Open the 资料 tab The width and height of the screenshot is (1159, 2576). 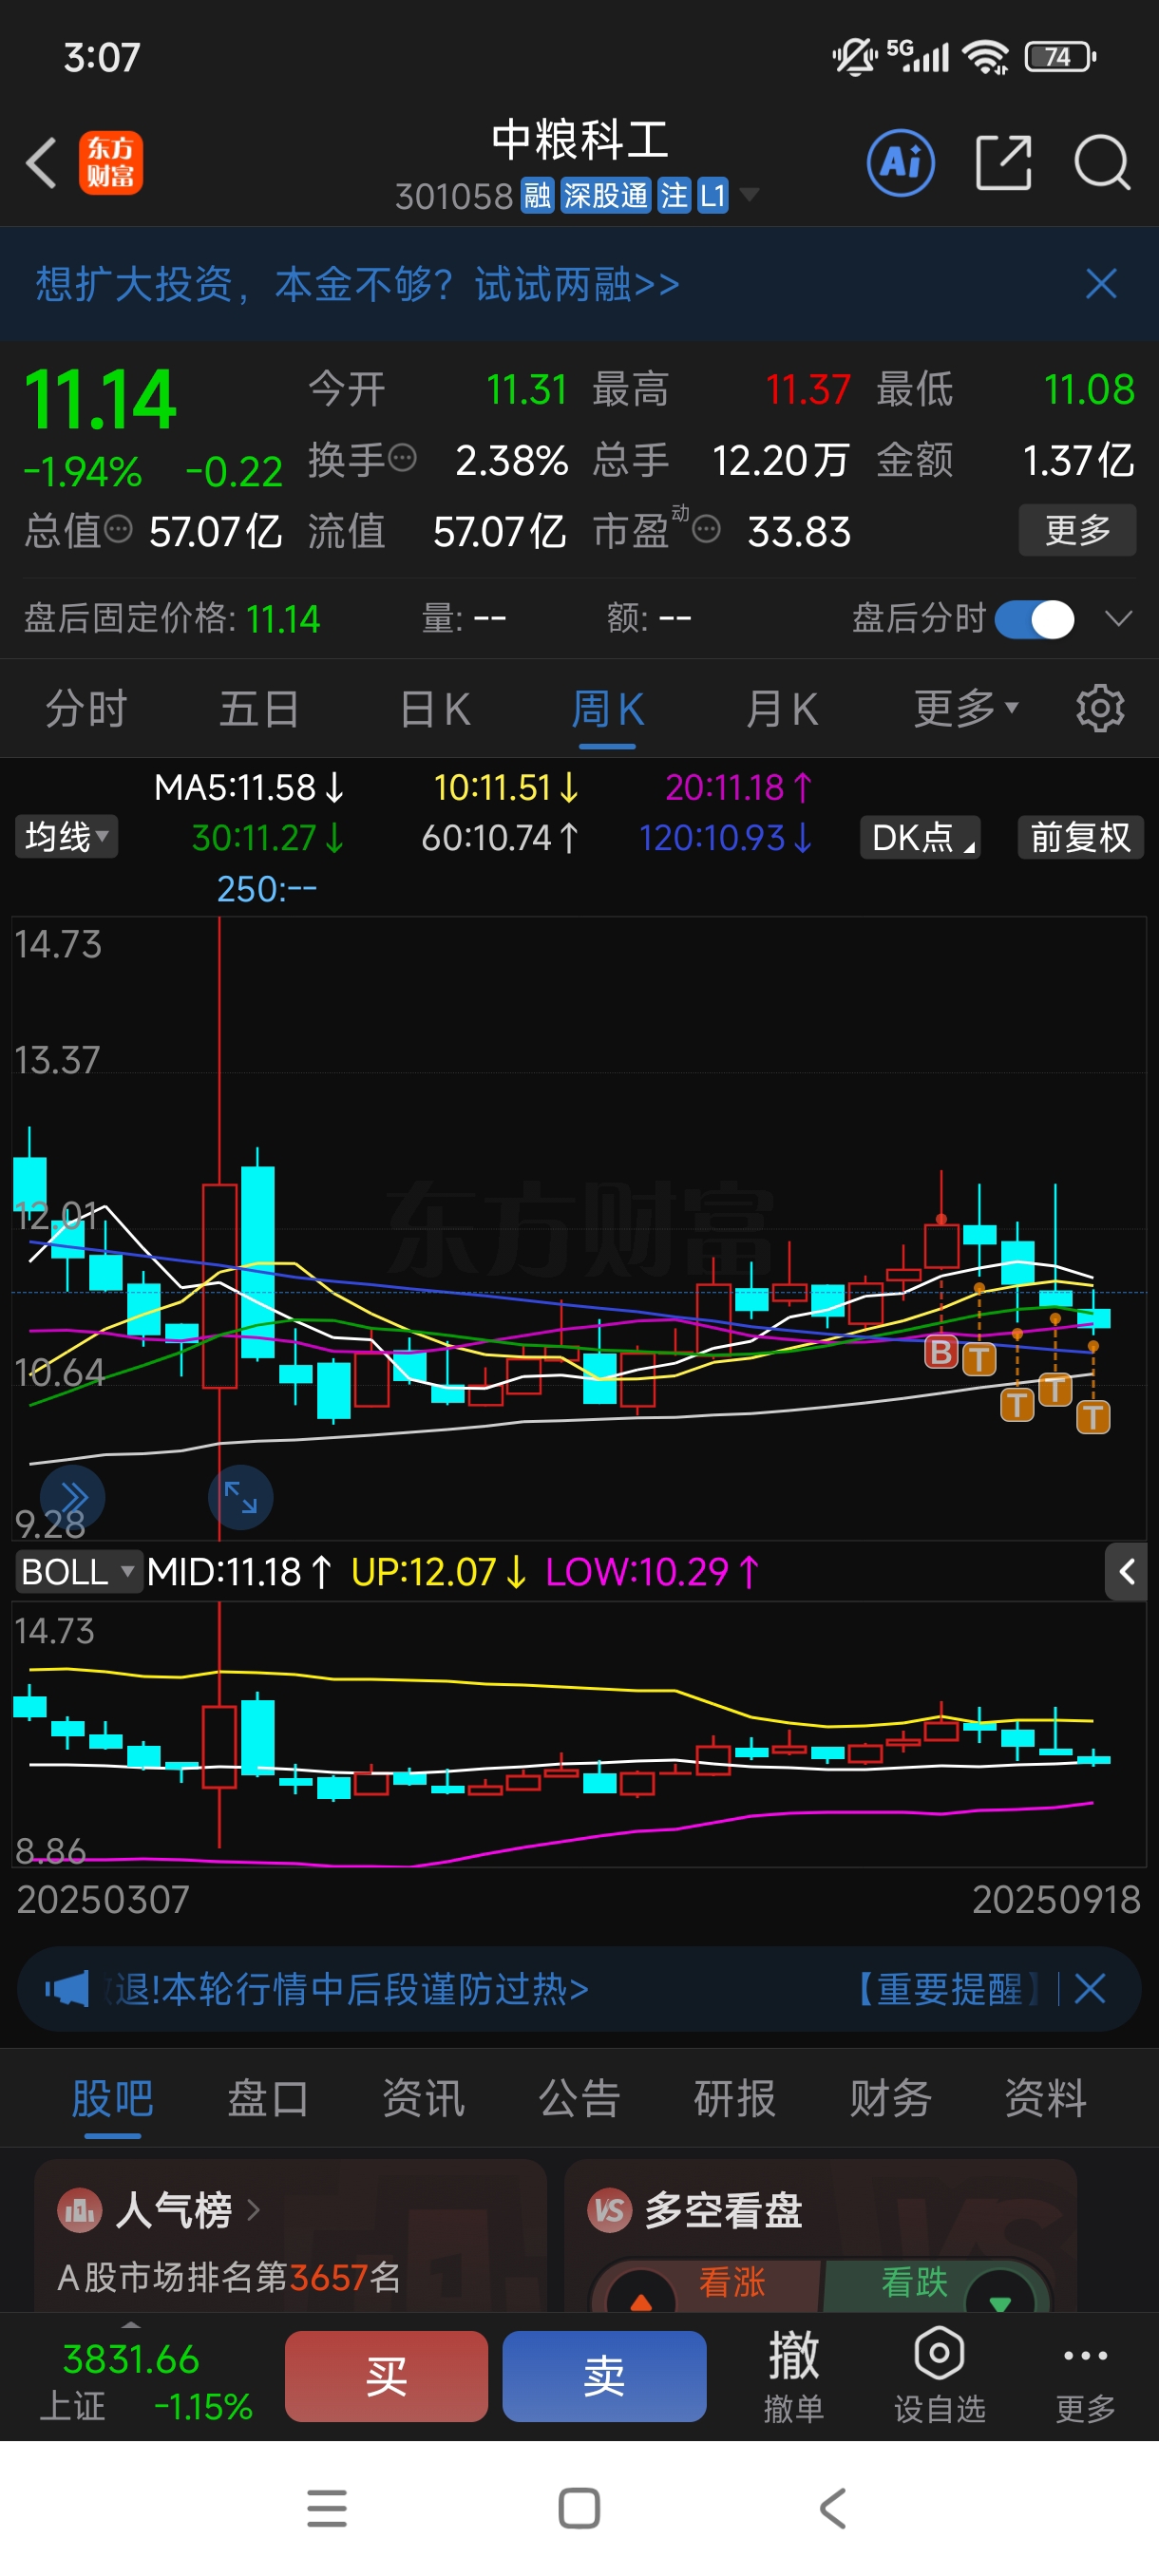(1046, 2098)
